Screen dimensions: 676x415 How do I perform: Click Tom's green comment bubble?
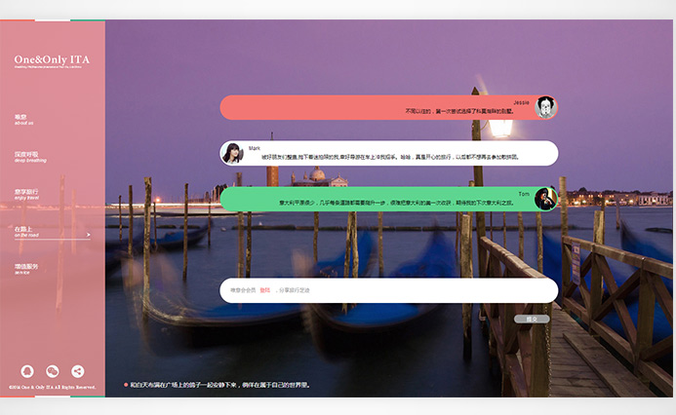(x=380, y=199)
